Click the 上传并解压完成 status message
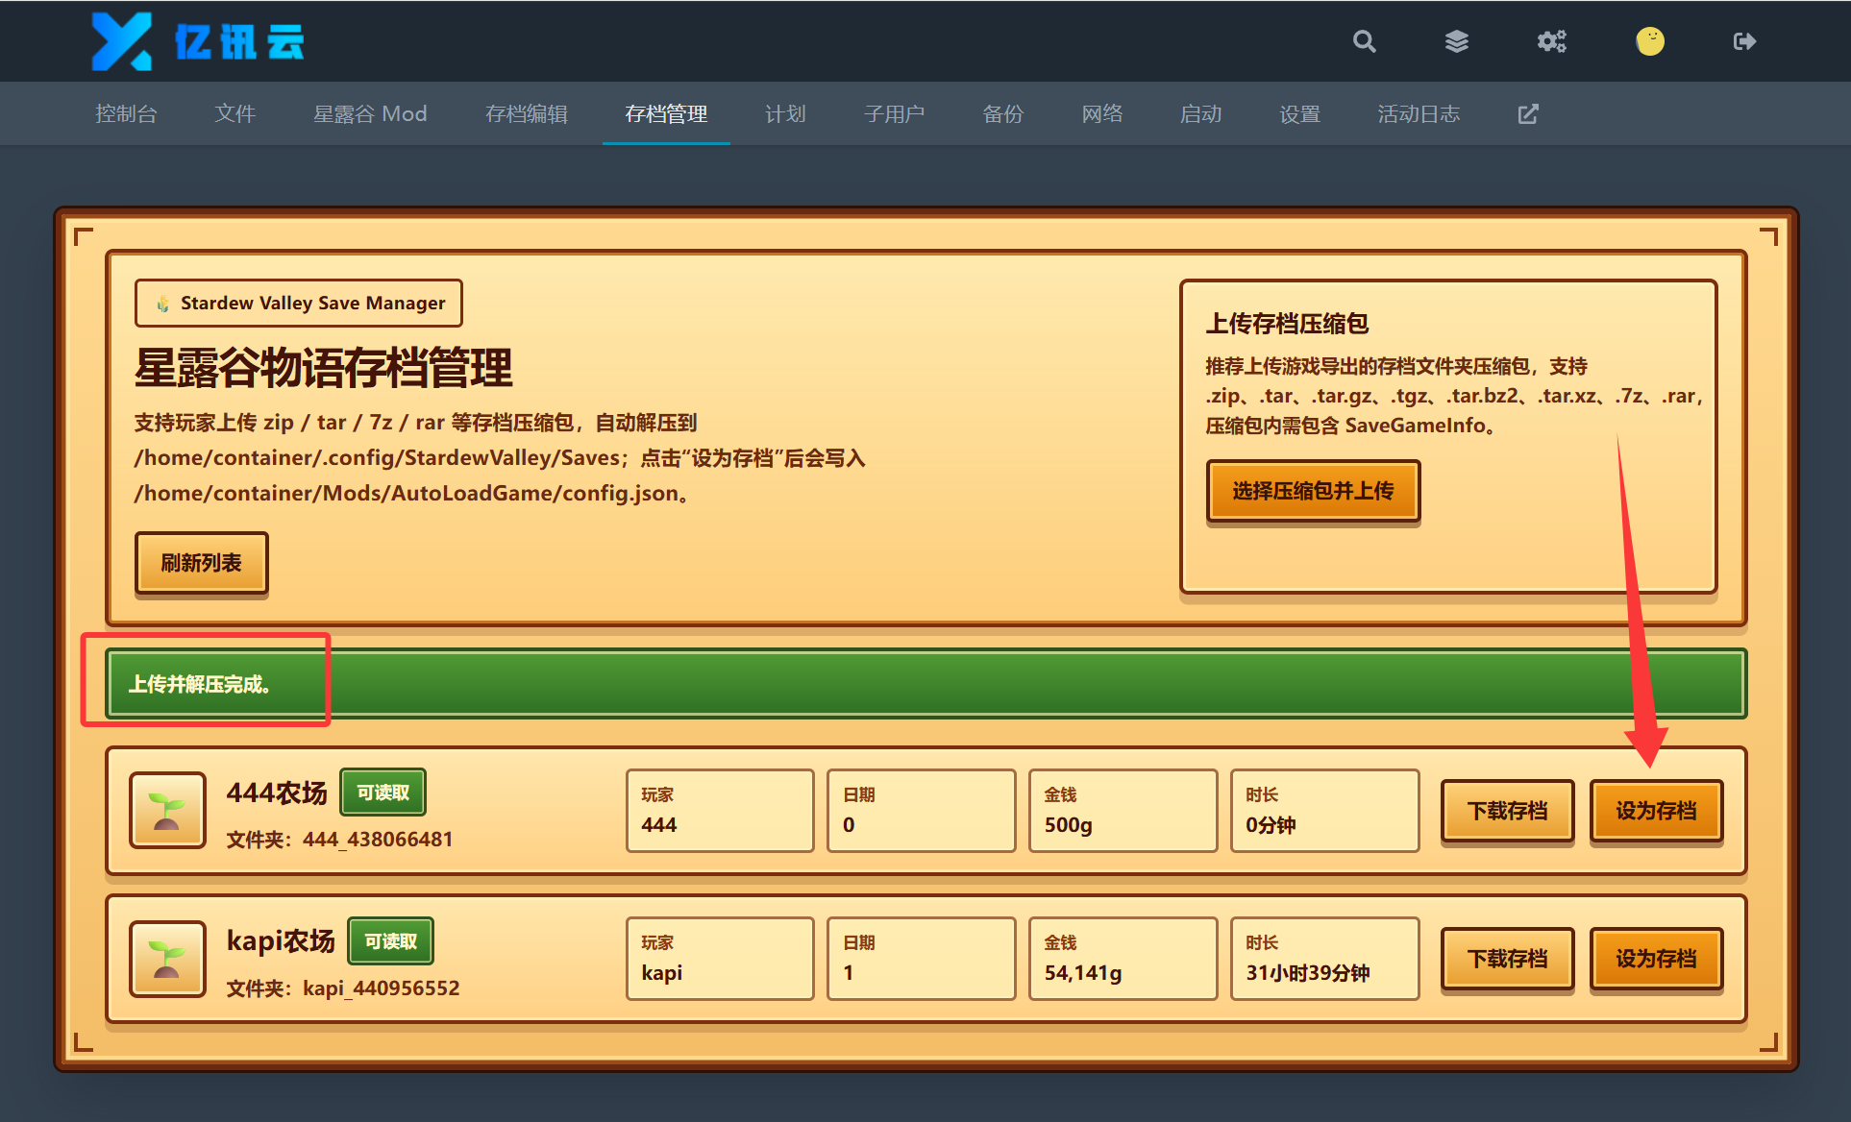Viewport: 1851px width, 1122px height. [200, 684]
